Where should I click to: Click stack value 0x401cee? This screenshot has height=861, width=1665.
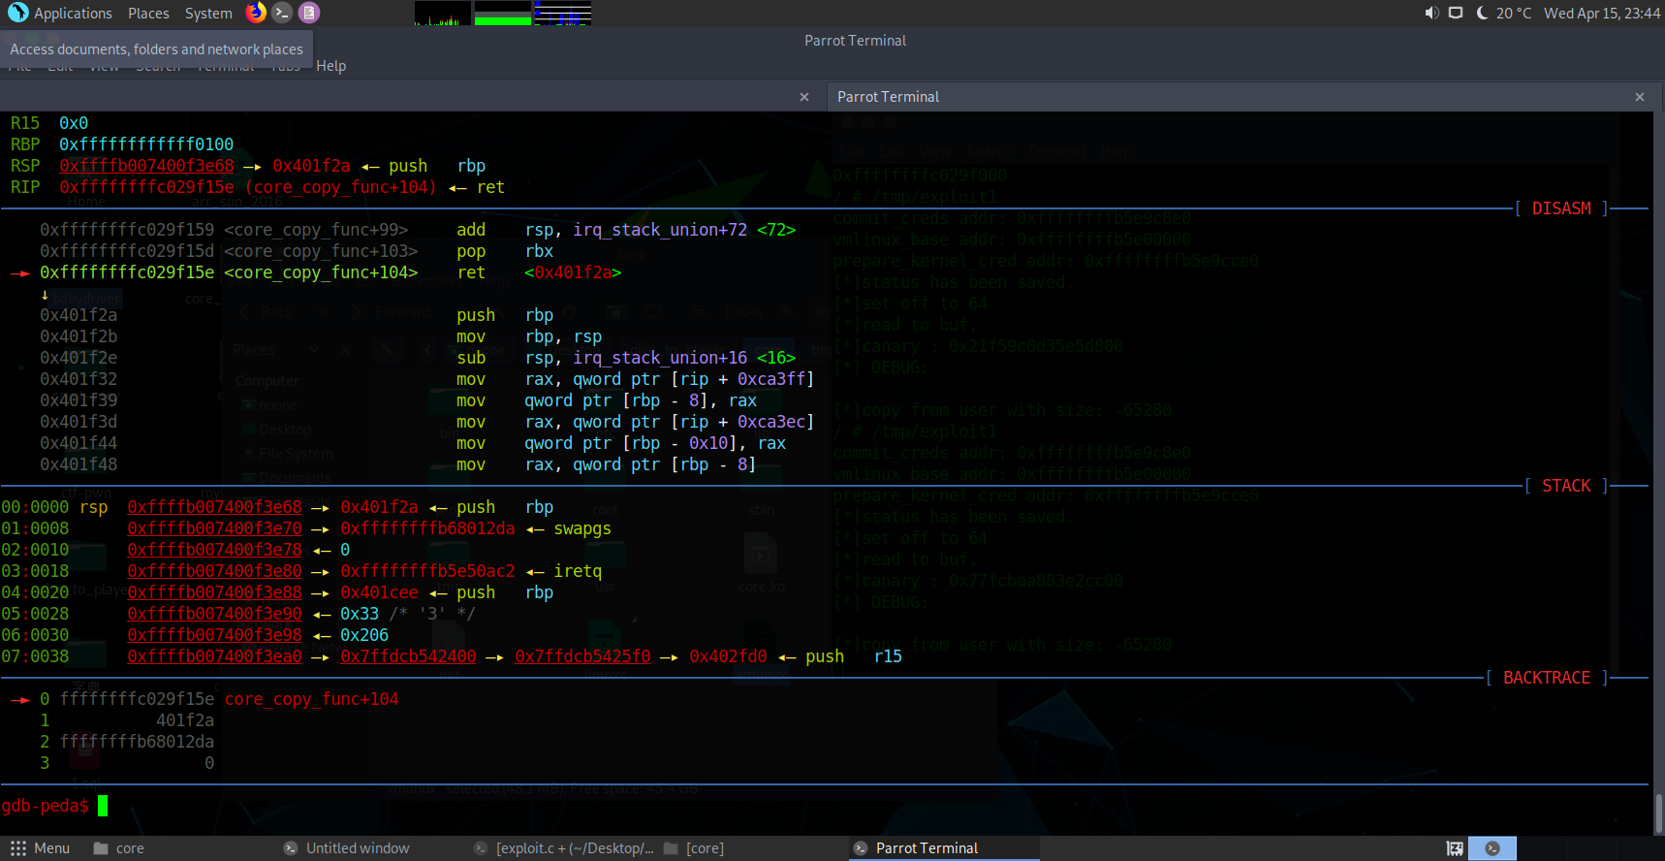(379, 592)
